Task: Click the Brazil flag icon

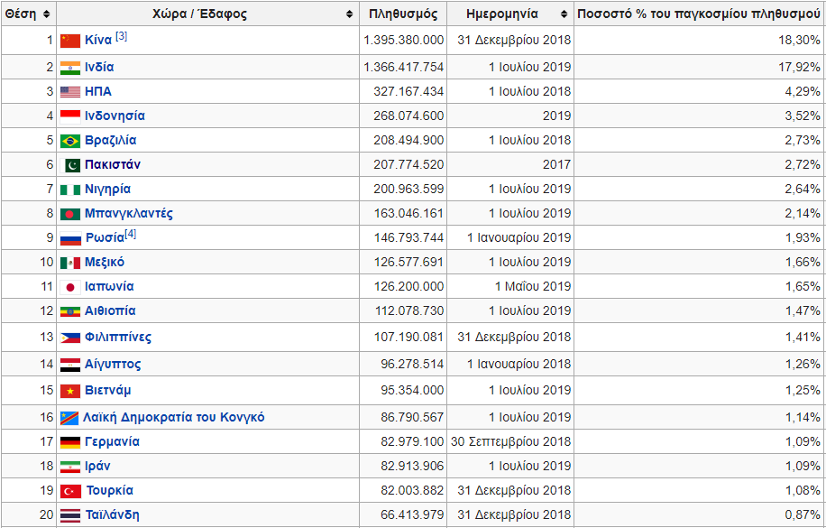Action: tap(70, 141)
